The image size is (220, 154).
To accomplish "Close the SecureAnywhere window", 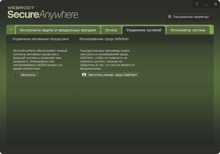I will 216,4.
